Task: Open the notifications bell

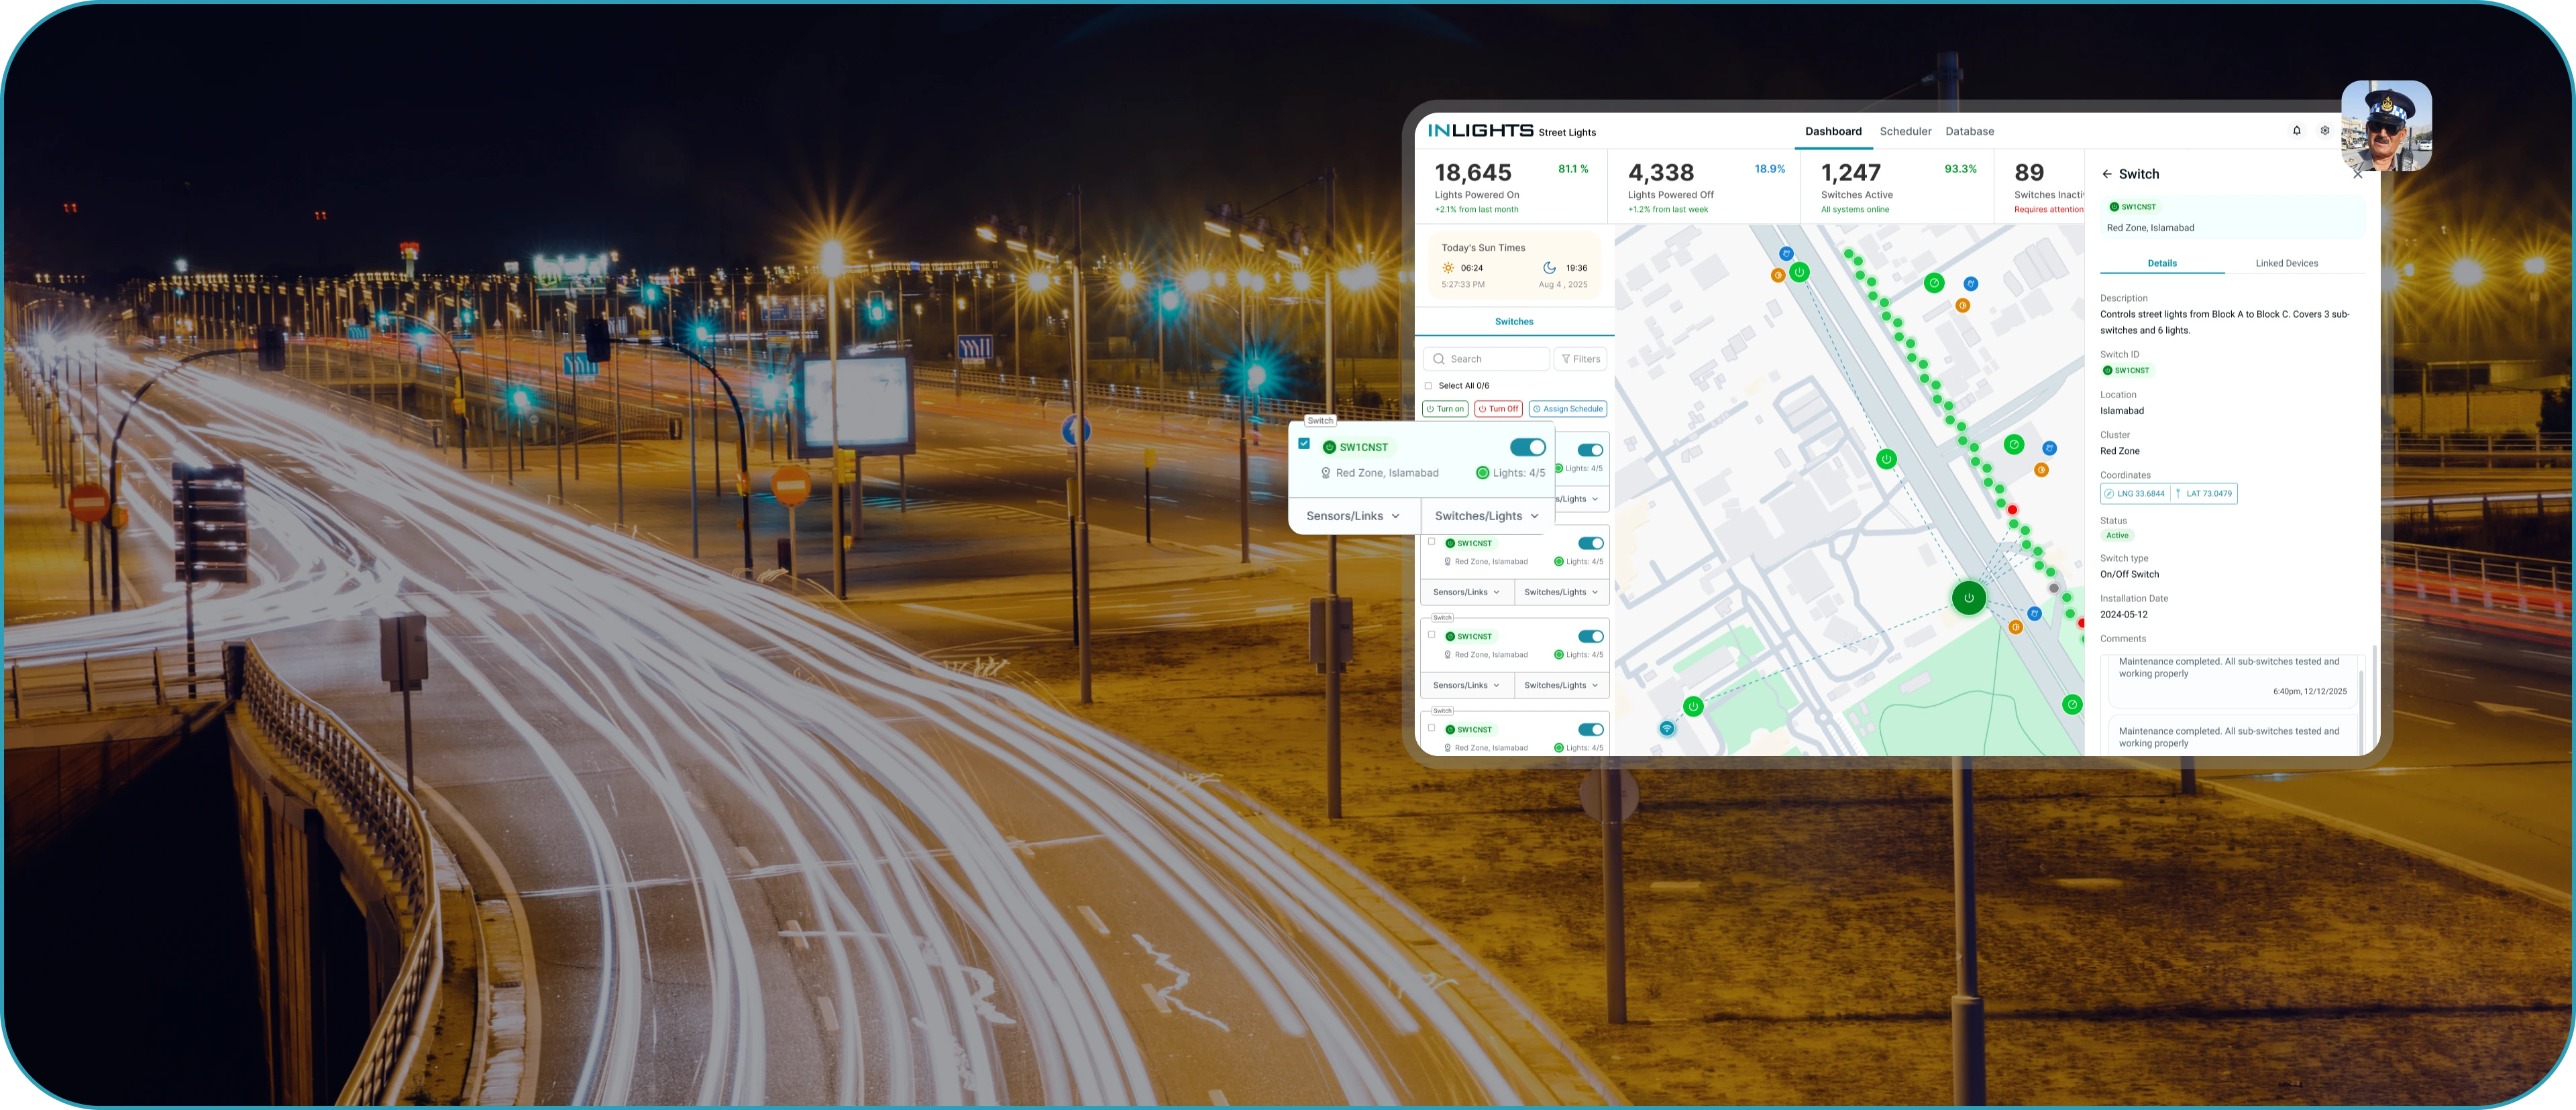Action: (x=2296, y=131)
